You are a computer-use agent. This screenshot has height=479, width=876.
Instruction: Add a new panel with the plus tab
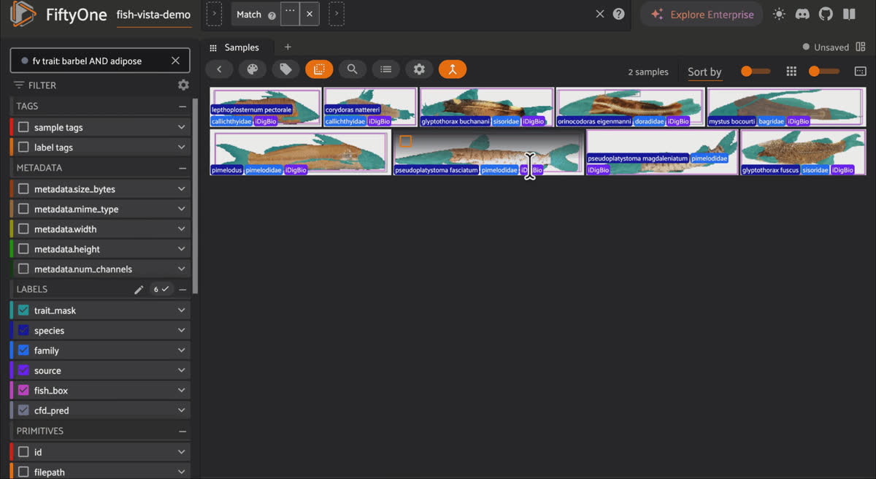(x=288, y=47)
